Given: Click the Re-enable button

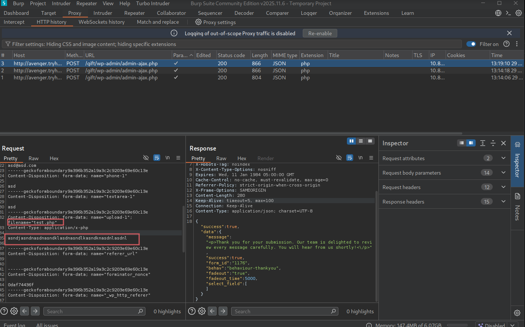Looking at the screenshot, I should click(320, 33).
